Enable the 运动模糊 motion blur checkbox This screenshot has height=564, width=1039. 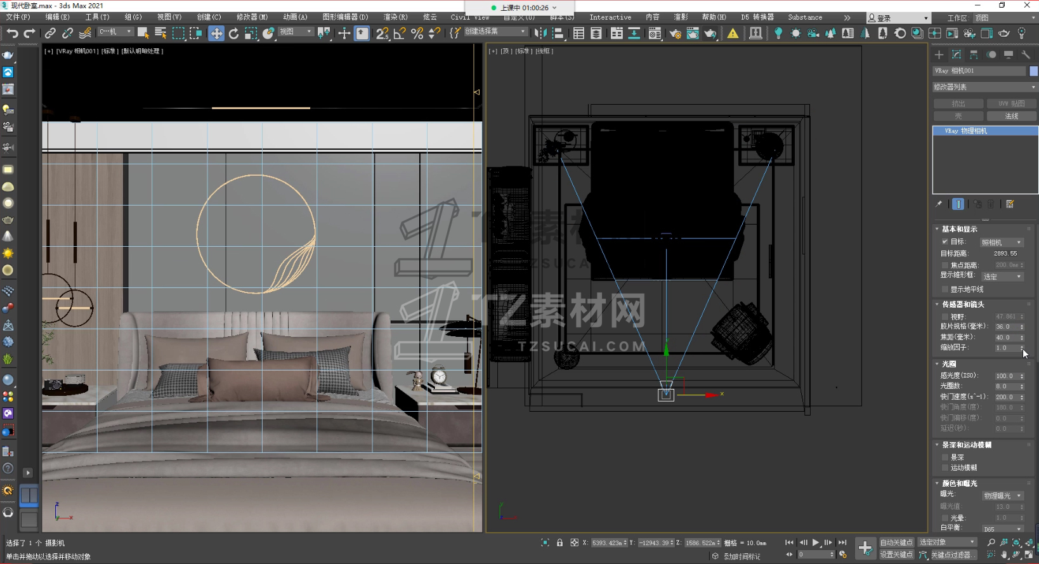point(945,468)
